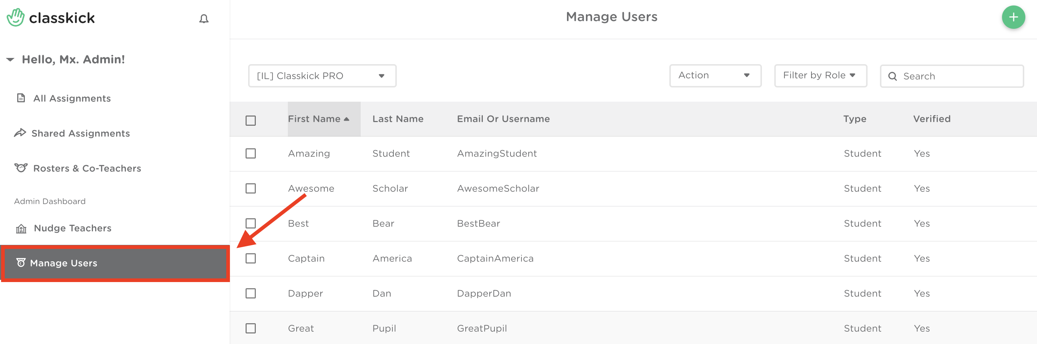Click the Shared Assignments arrow icon
The width and height of the screenshot is (1037, 344).
tap(20, 133)
